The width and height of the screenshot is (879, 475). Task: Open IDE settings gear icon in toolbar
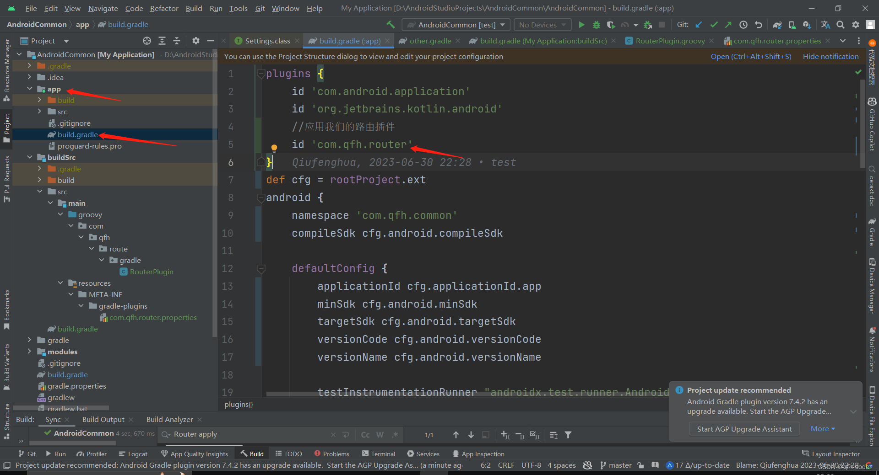(x=855, y=25)
